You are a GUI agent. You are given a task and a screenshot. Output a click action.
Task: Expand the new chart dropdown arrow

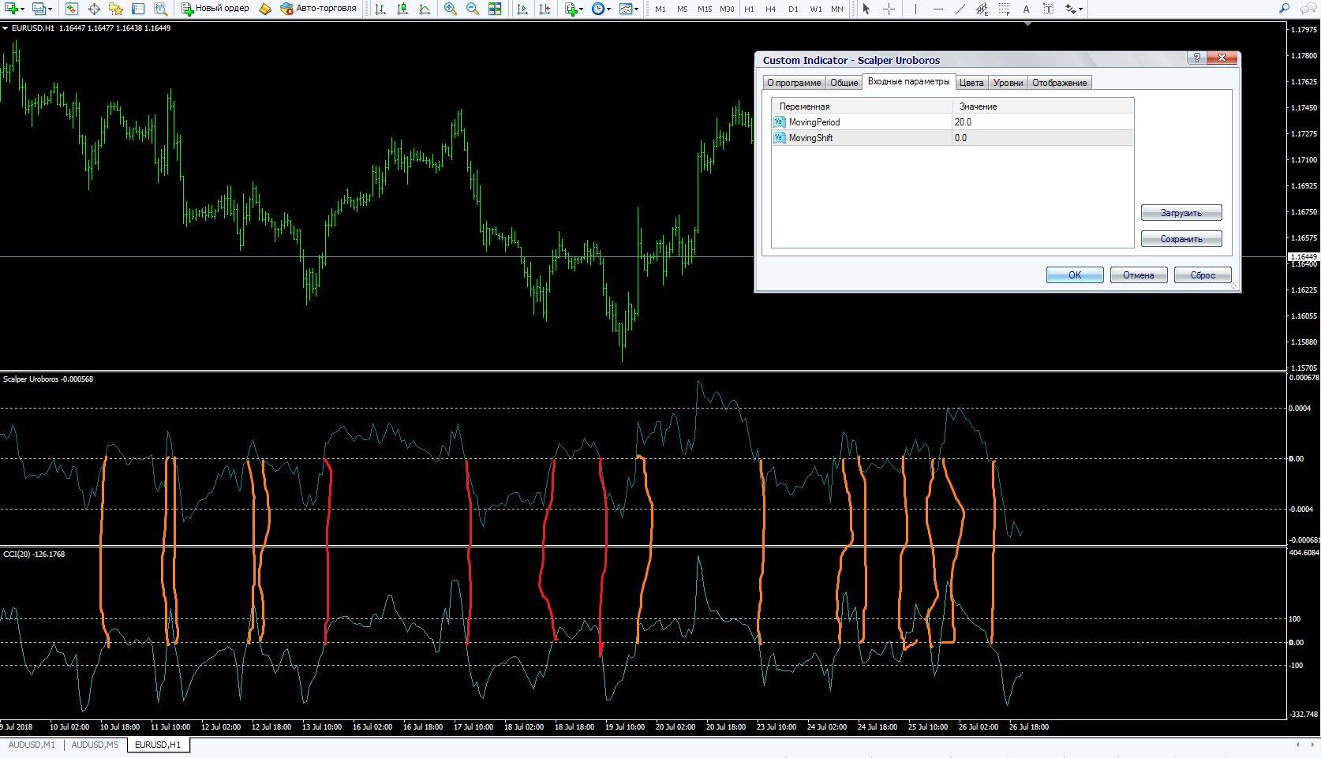[x=23, y=9]
